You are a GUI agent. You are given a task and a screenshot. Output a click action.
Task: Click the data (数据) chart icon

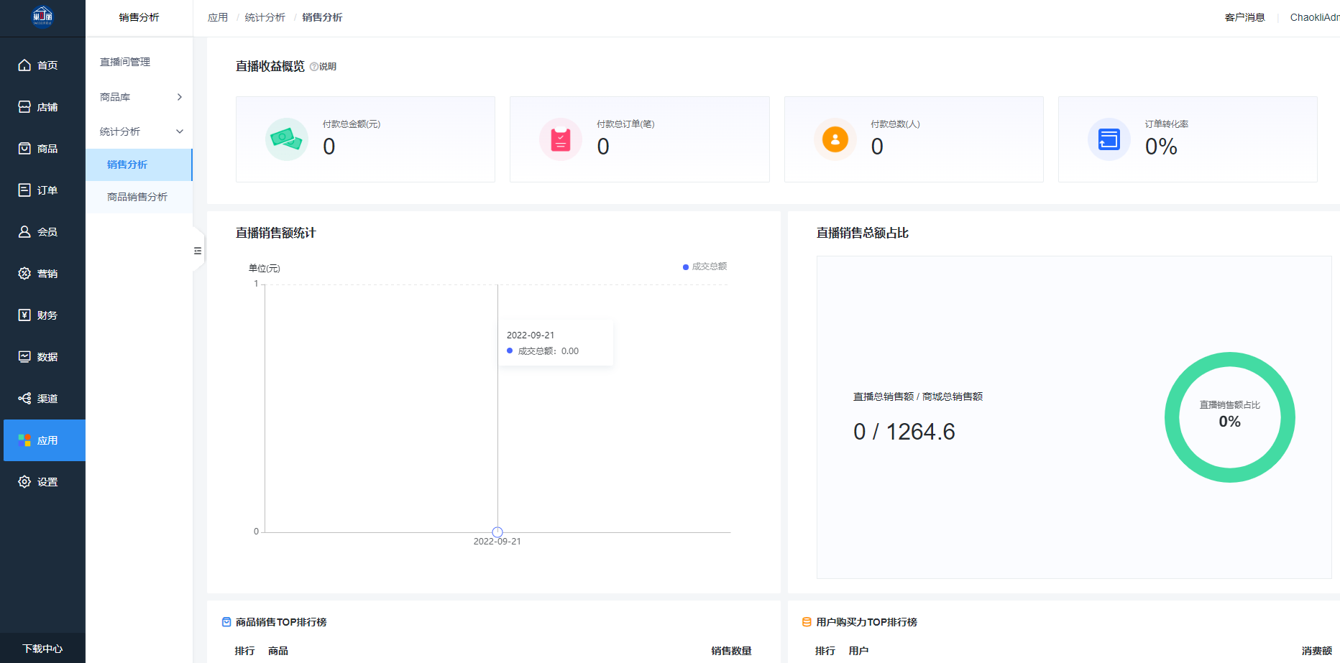point(24,357)
